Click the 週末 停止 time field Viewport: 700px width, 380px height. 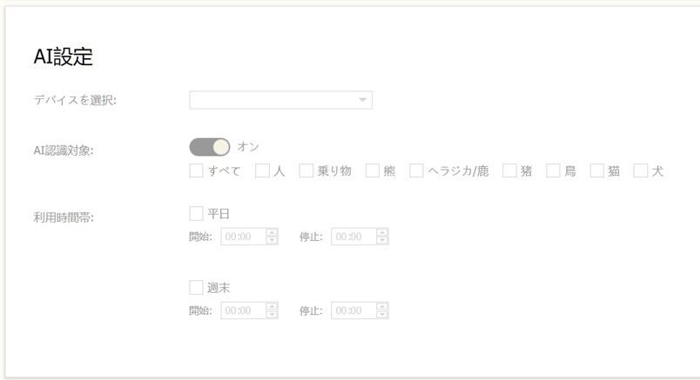(x=353, y=310)
